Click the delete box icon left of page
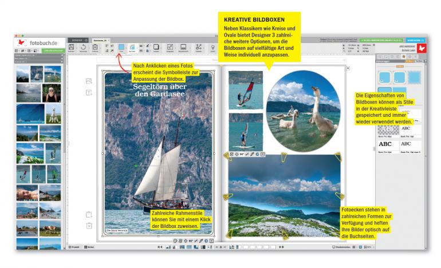The height and width of the screenshot is (268, 441). pyautogui.click(x=89, y=226)
